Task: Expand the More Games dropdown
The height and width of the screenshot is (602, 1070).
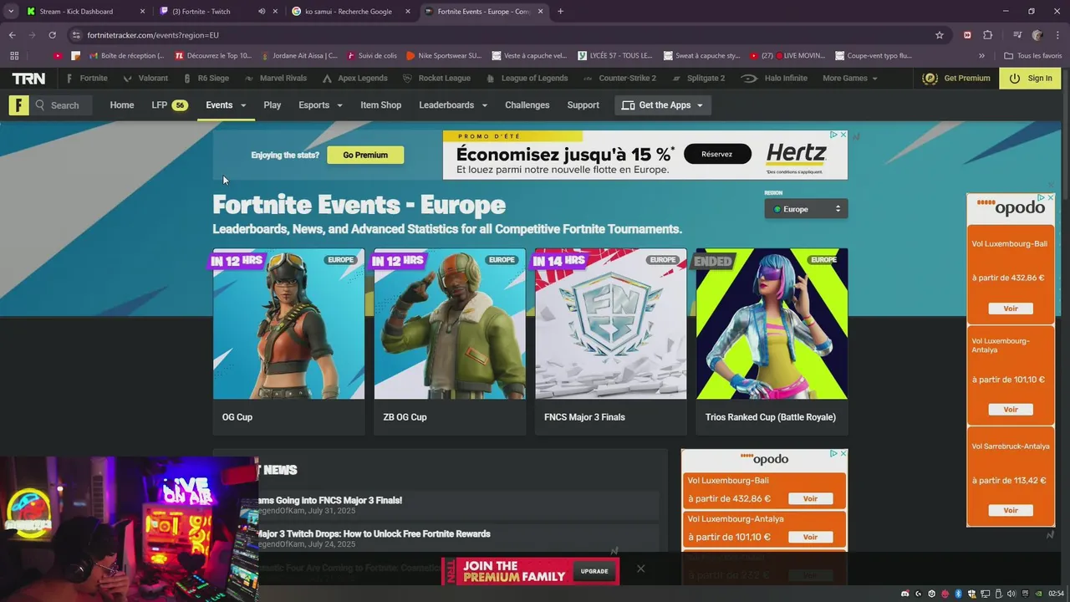Action: pyautogui.click(x=850, y=78)
